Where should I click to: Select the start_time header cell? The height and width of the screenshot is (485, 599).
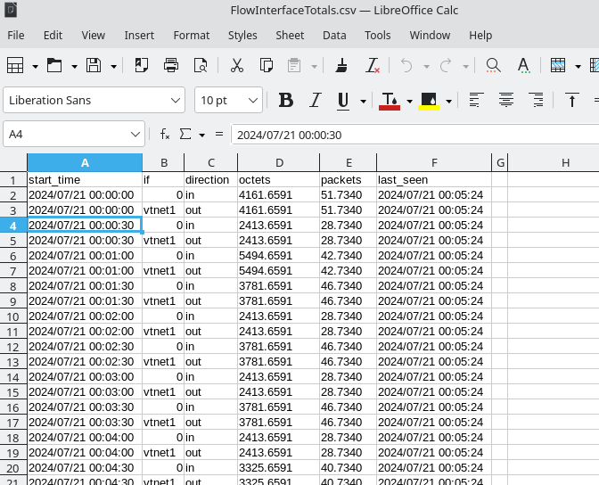point(85,179)
